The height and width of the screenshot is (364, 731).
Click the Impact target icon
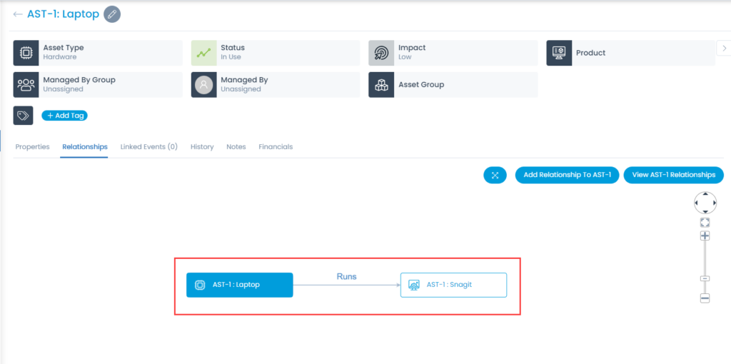coord(381,53)
